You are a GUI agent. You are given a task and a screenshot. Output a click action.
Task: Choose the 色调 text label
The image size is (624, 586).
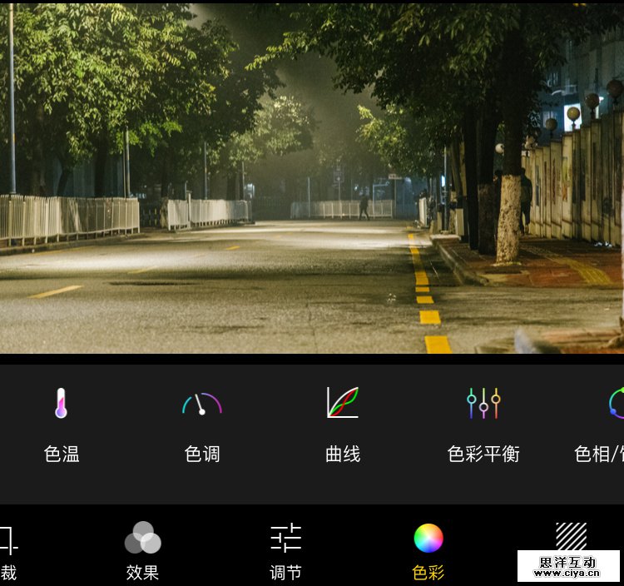click(201, 454)
